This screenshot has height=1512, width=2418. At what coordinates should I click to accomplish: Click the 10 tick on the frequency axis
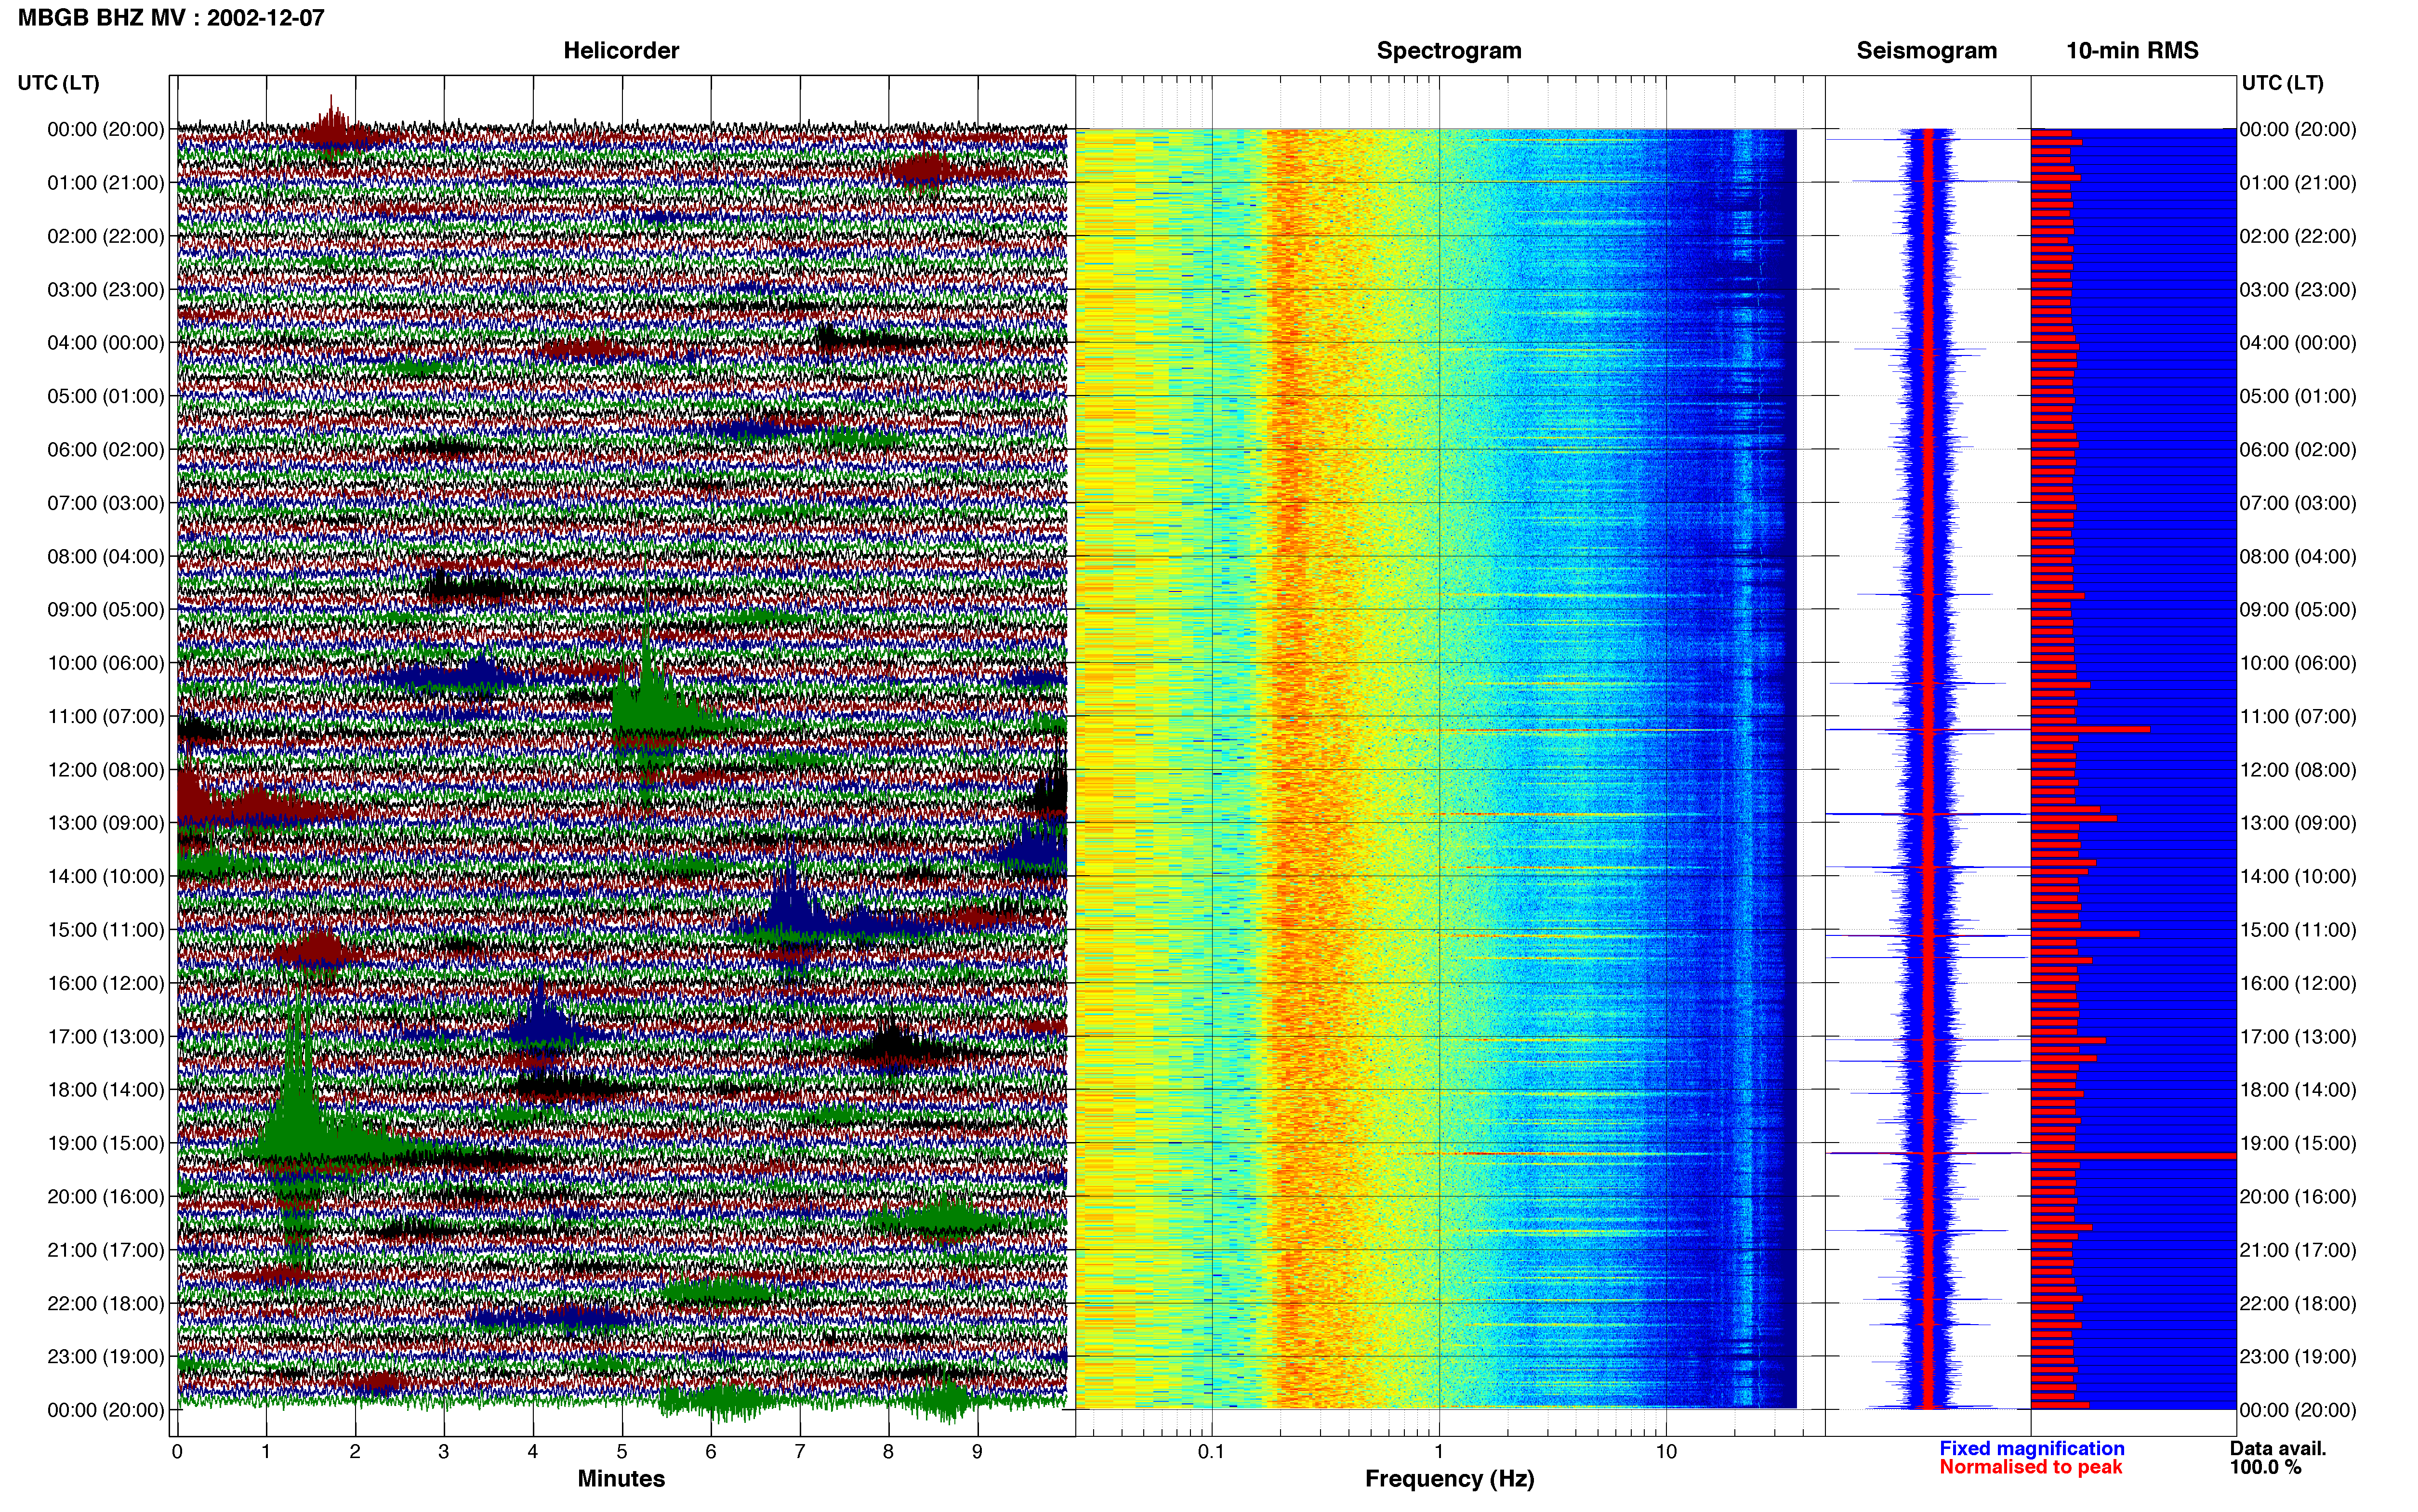1666,1452
